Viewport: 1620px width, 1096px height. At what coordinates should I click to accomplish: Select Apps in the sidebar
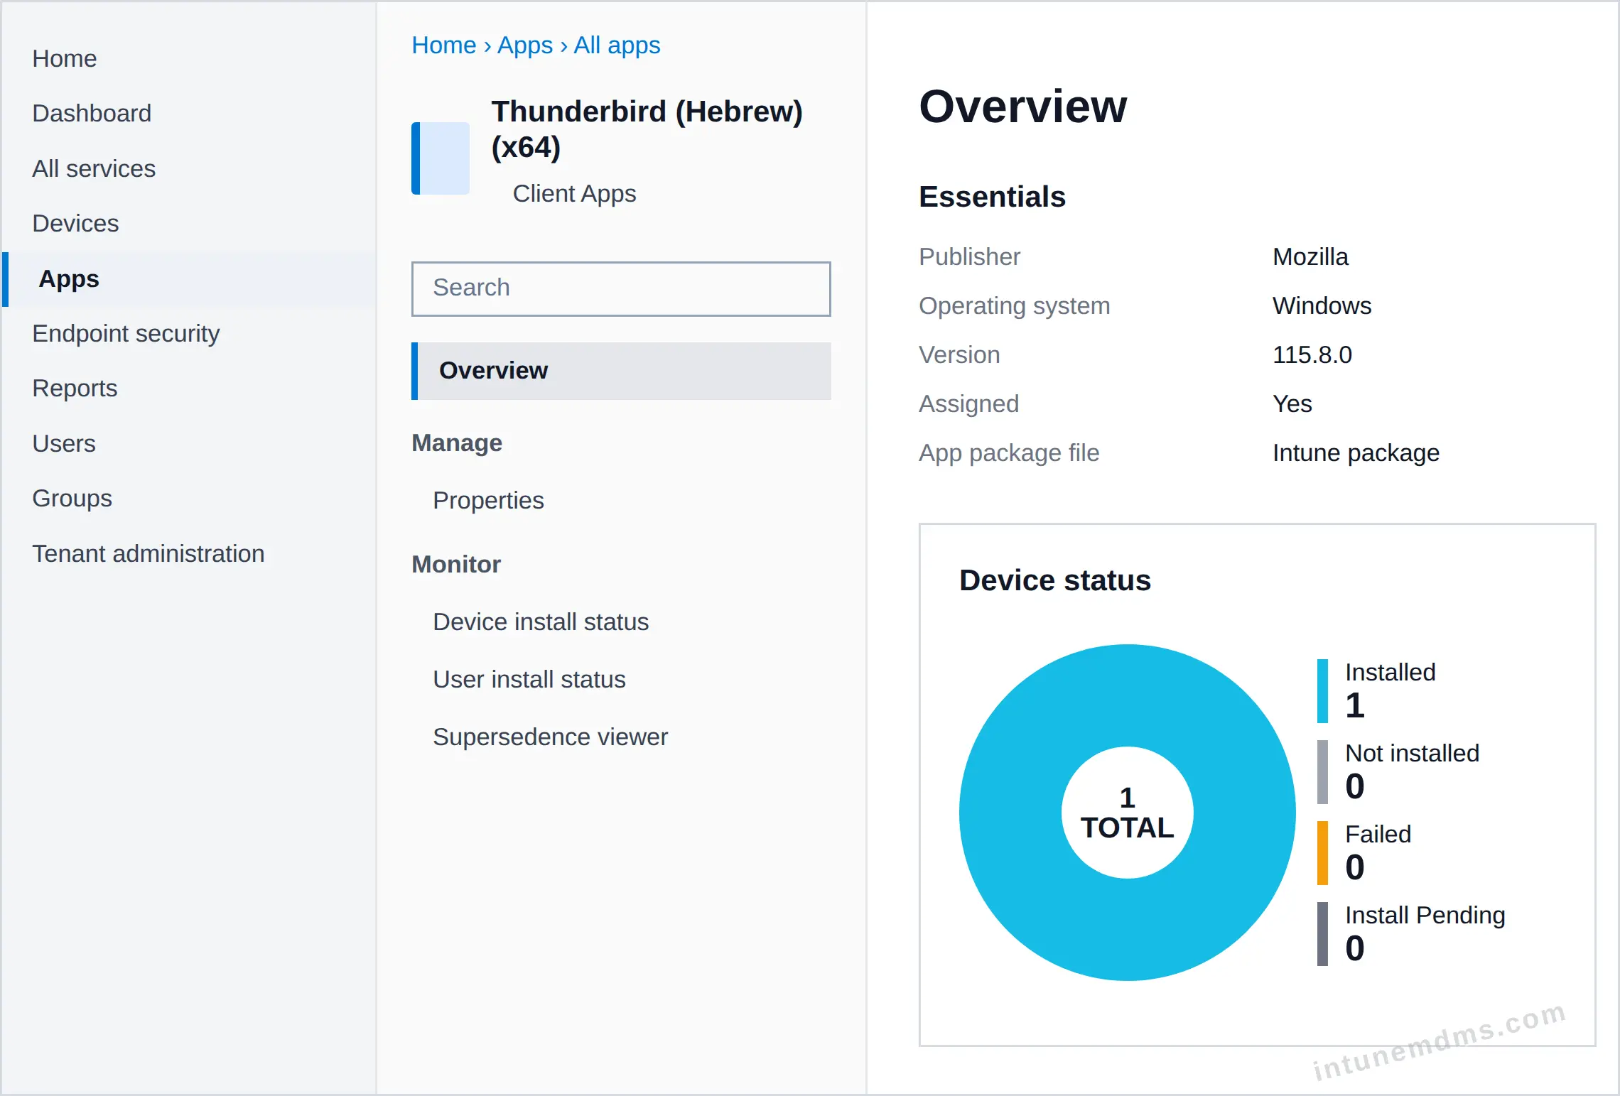coord(190,278)
